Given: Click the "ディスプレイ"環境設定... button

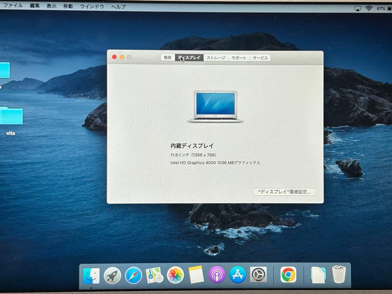Looking at the screenshot, I should [x=284, y=192].
